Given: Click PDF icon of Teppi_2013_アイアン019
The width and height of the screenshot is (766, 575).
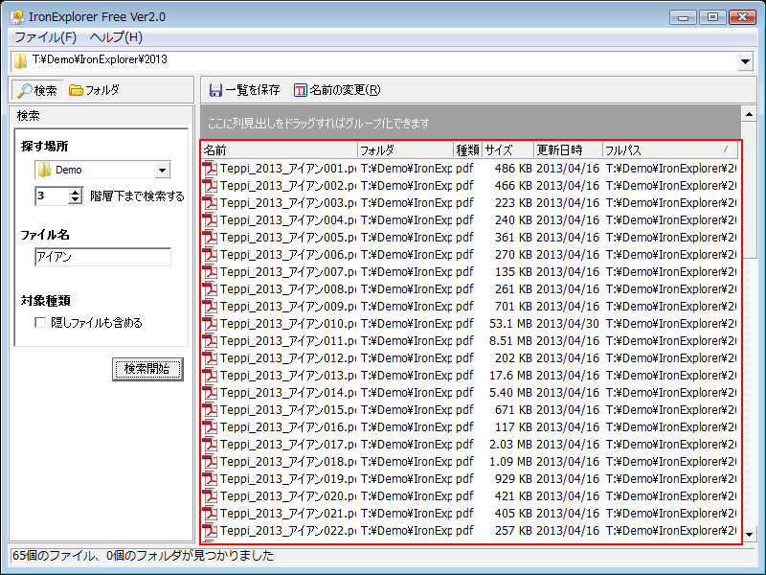Looking at the screenshot, I should click(210, 478).
